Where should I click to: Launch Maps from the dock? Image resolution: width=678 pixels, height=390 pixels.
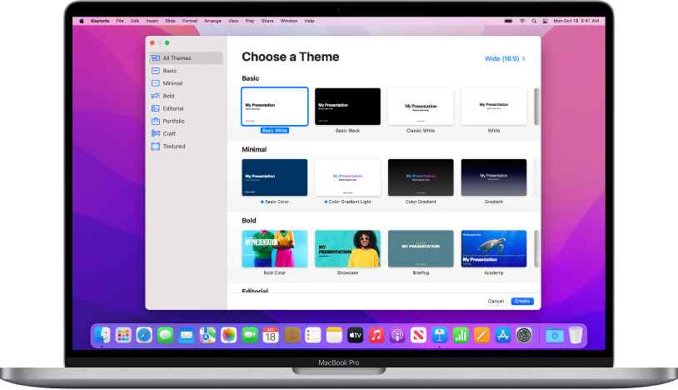tap(207, 335)
